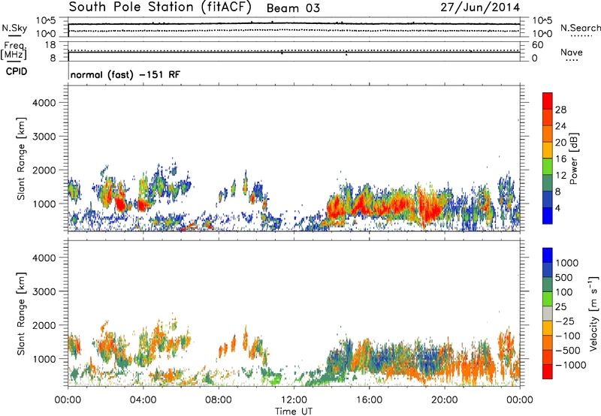Click the '4000' tick on the power panel
Viewport: 601px width, 416px height.
[44, 103]
